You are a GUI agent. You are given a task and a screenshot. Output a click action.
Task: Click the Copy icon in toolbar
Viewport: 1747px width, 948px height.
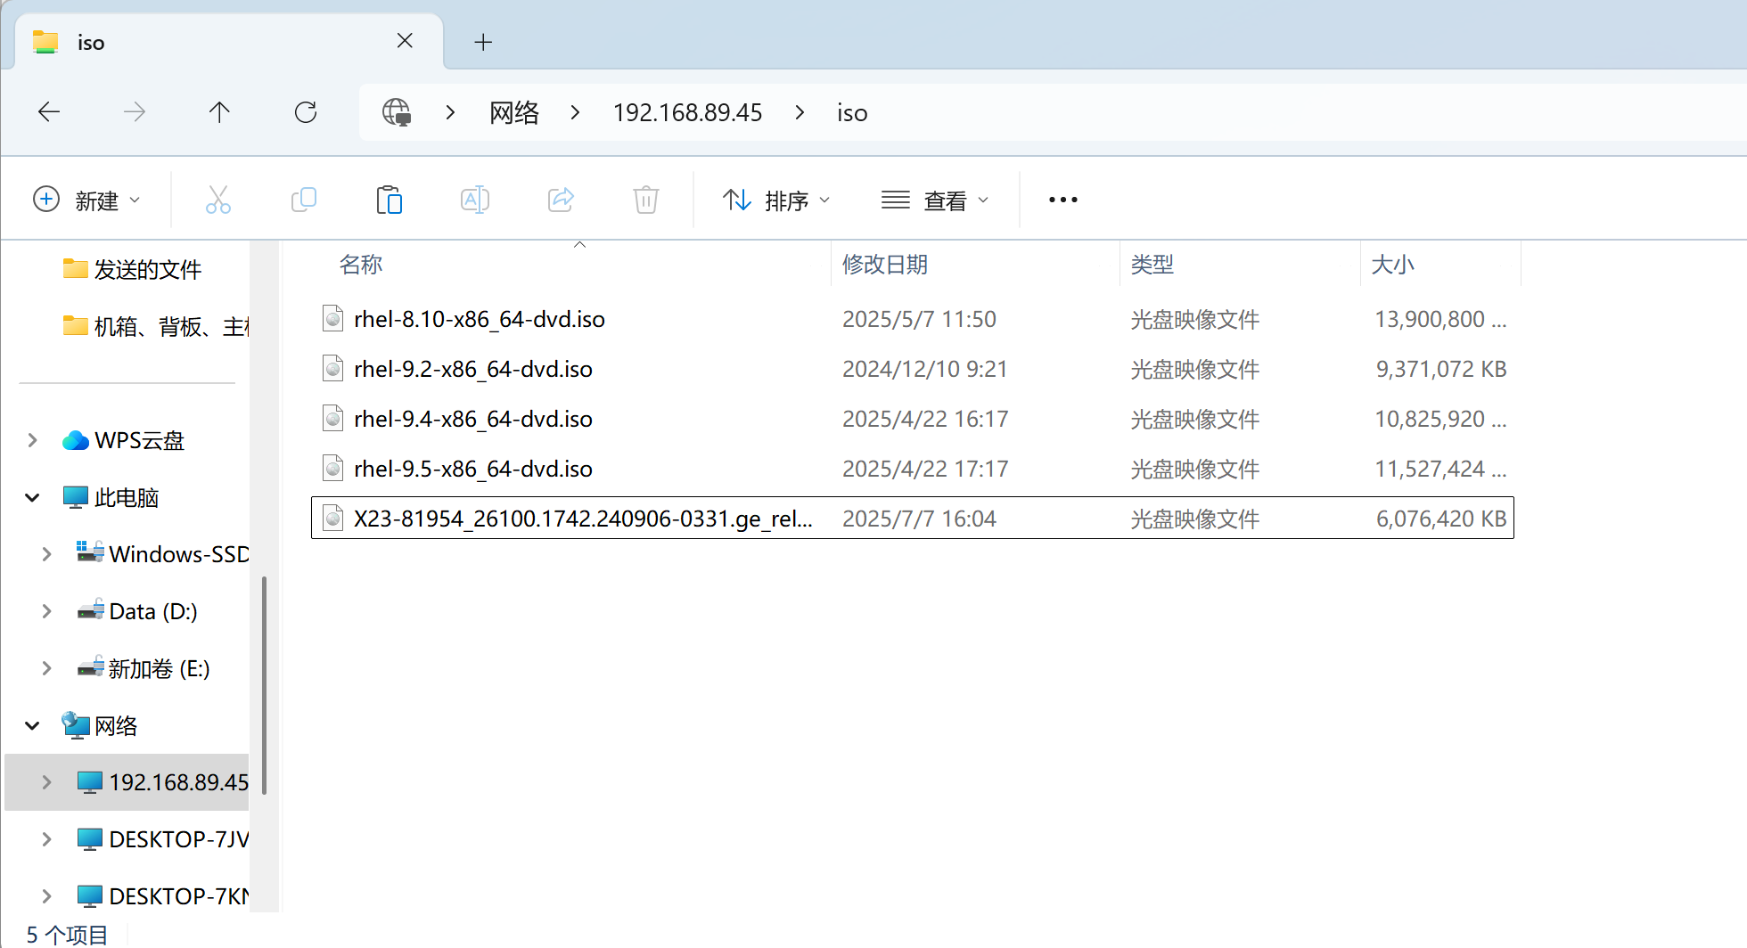pyautogui.click(x=304, y=200)
